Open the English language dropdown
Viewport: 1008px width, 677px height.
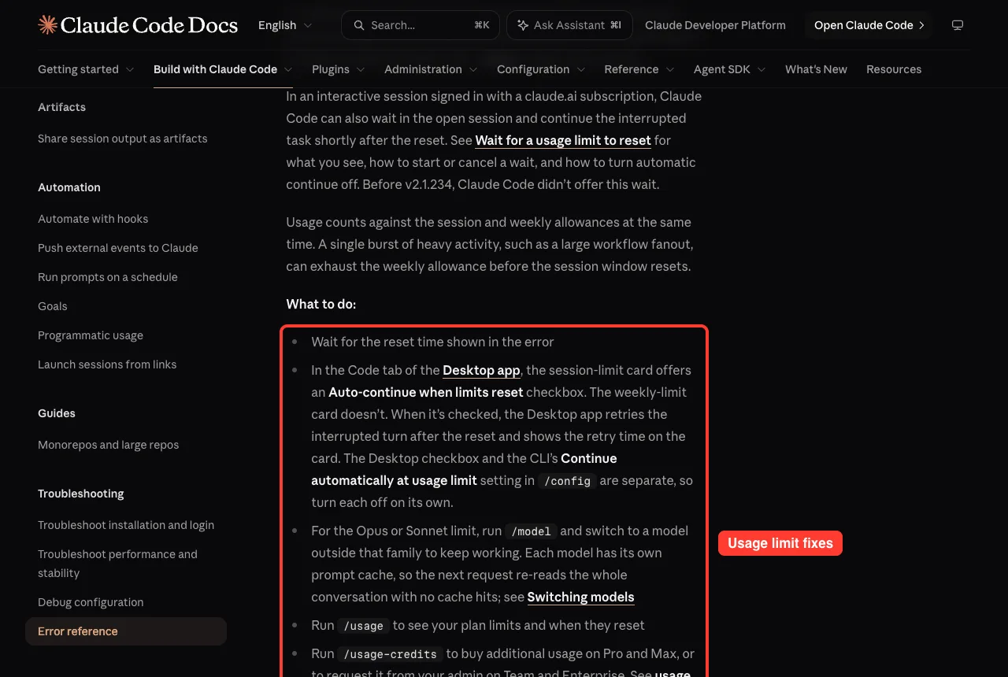point(285,25)
